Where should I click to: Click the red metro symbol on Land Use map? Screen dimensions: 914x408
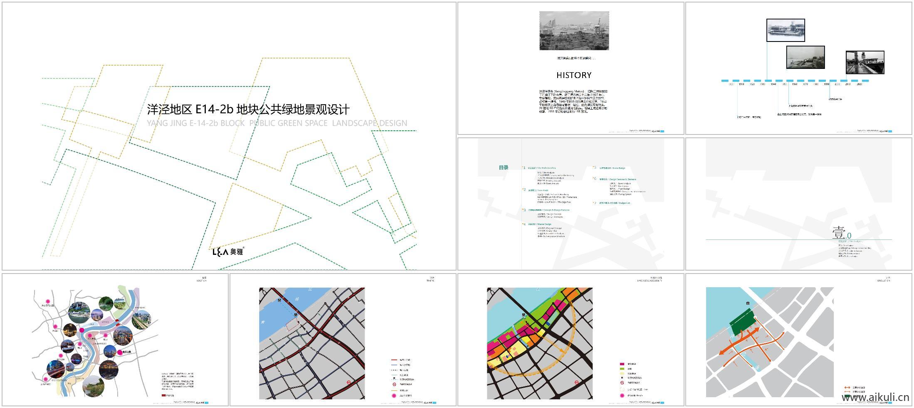(578, 382)
